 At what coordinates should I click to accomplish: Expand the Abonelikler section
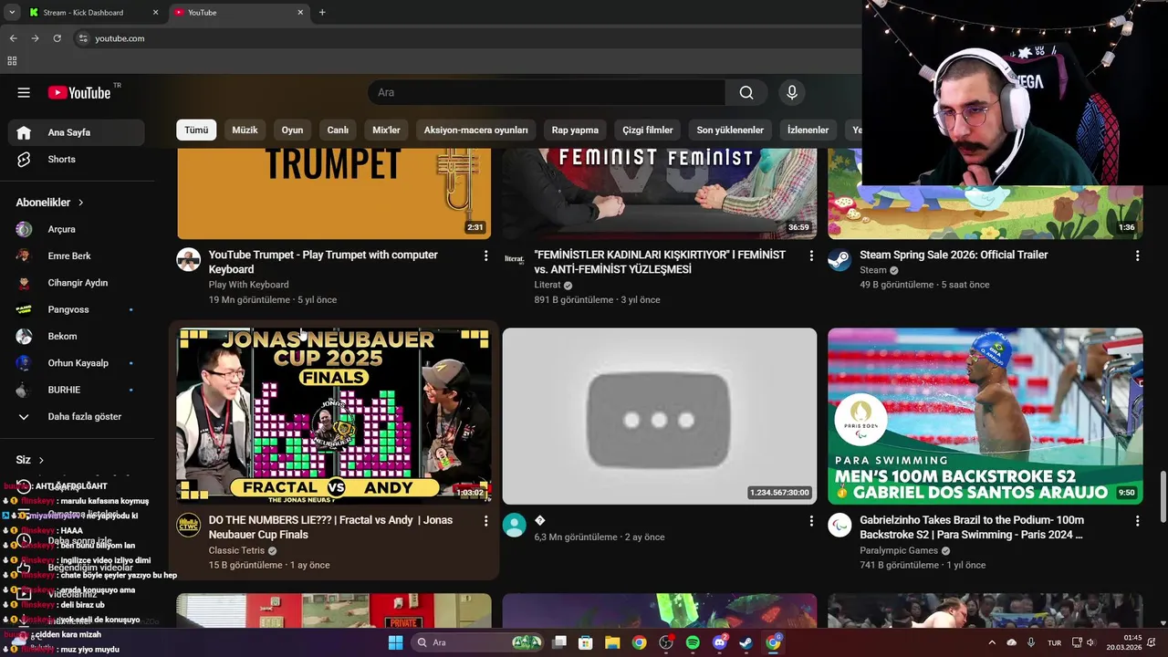[50, 203]
